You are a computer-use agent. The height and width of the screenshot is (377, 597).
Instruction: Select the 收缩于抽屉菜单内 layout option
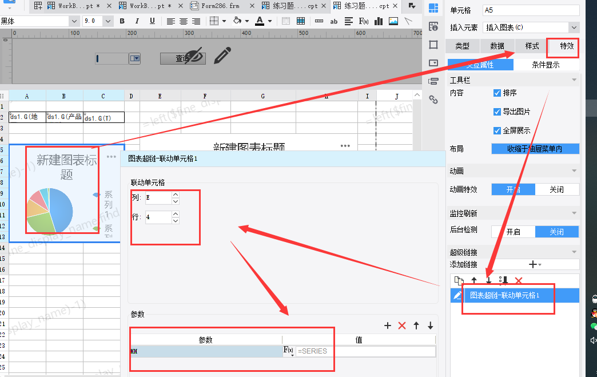tap(535, 149)
